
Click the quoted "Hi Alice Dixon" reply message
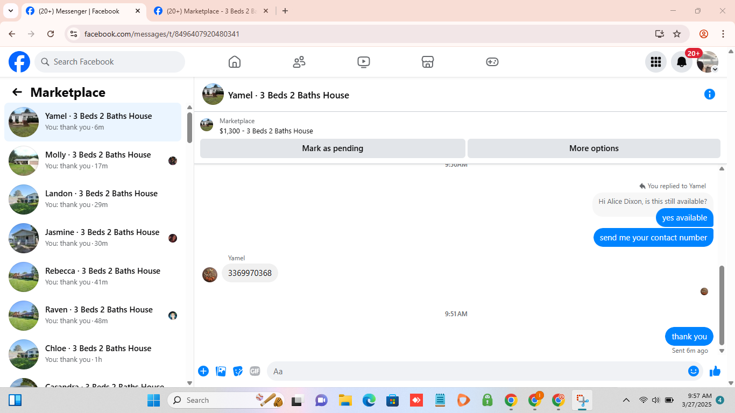[x=653, y=202]
